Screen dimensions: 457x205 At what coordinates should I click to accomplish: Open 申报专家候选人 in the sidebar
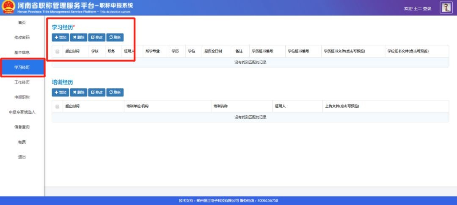click(x=22, y=112)
